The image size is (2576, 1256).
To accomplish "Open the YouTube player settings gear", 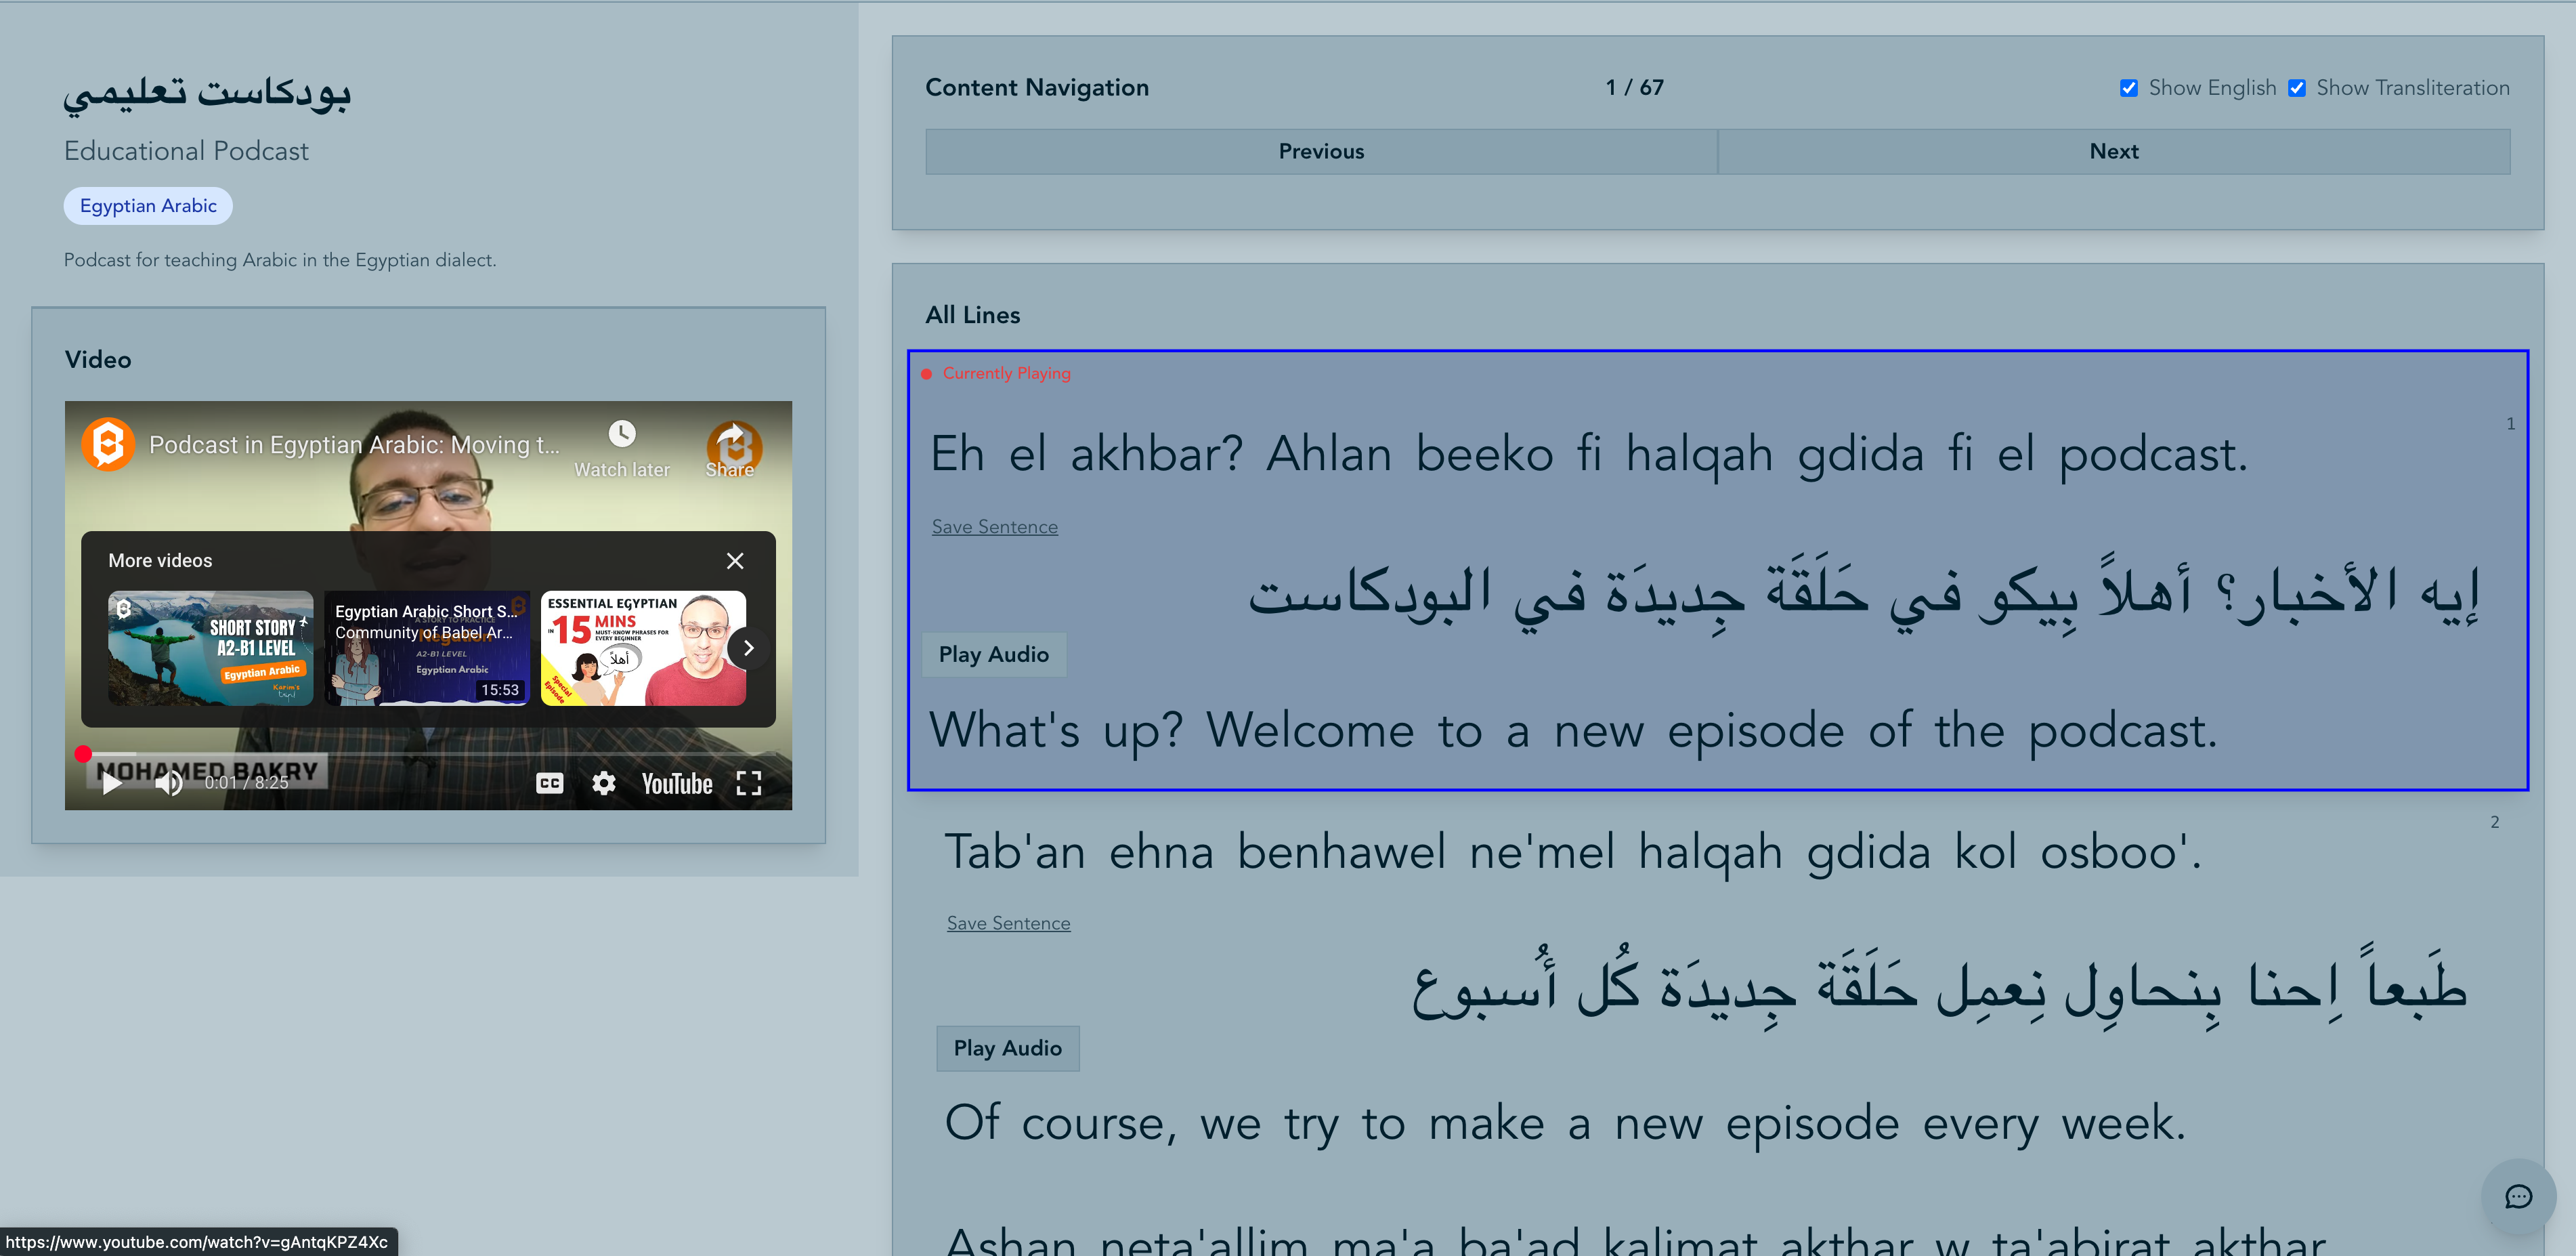I will (604, 784).
